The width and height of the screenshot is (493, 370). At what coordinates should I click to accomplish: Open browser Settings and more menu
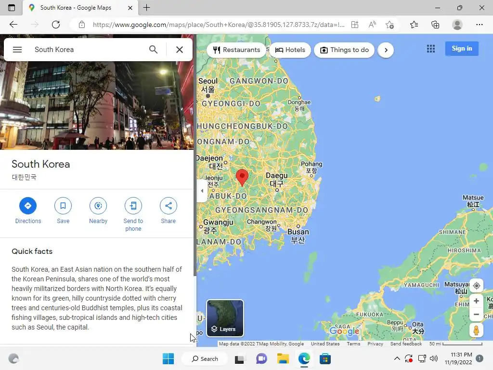click(479, 25)
